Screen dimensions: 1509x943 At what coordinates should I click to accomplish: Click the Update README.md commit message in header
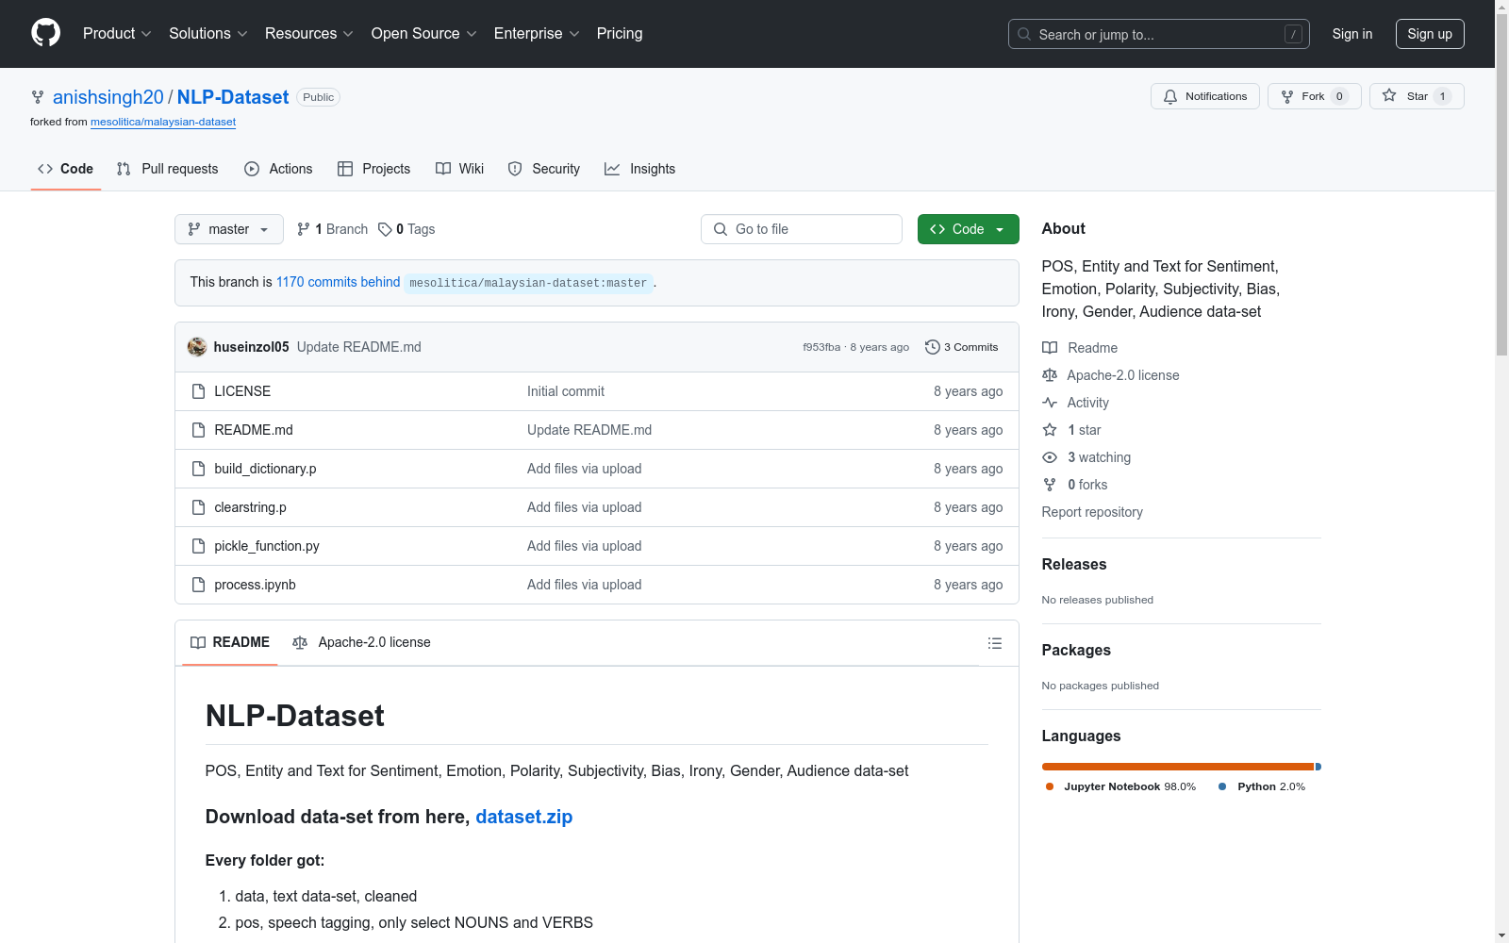click(x=359, y=347)
